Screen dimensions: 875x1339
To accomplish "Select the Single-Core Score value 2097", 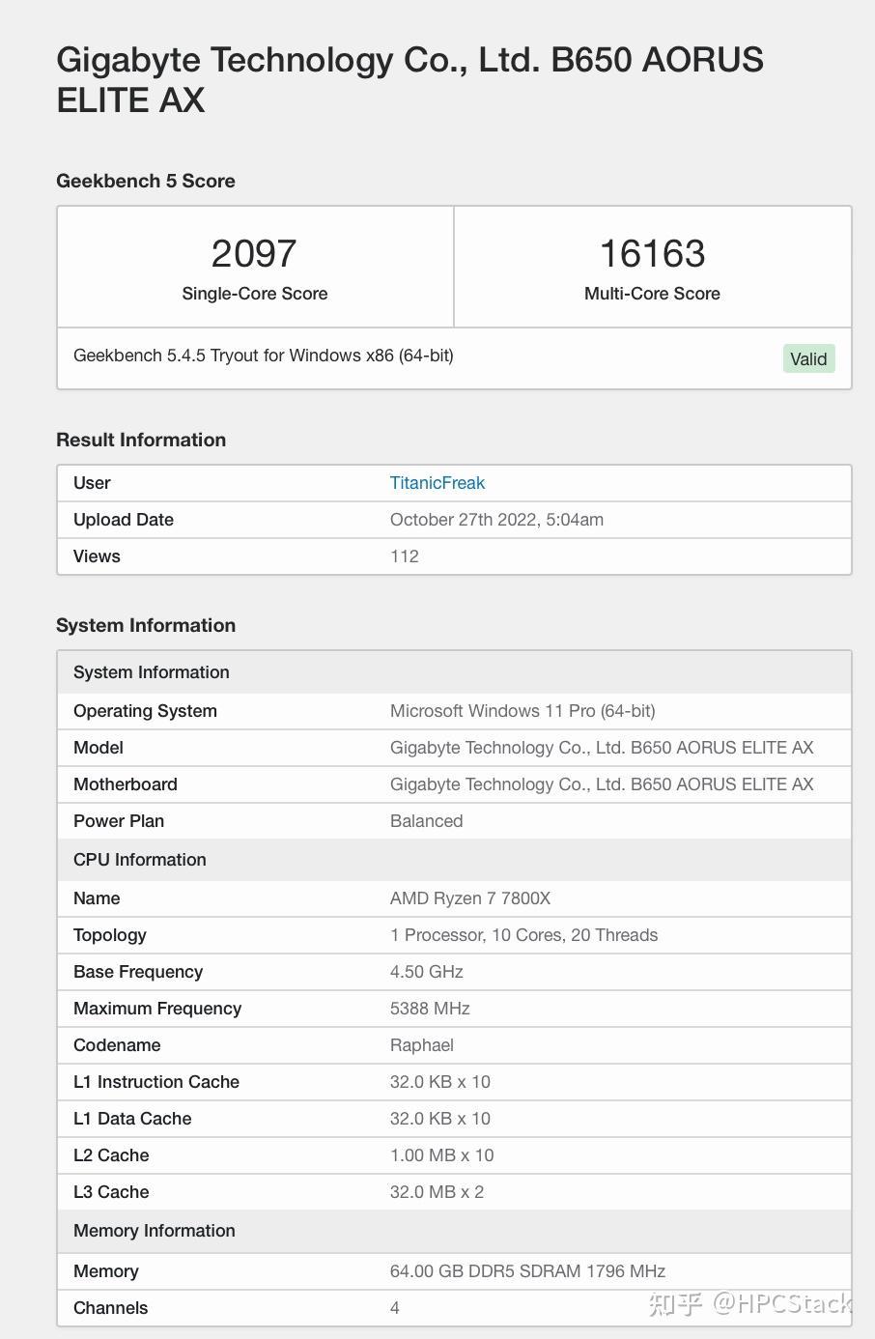I will click(253, 253).
